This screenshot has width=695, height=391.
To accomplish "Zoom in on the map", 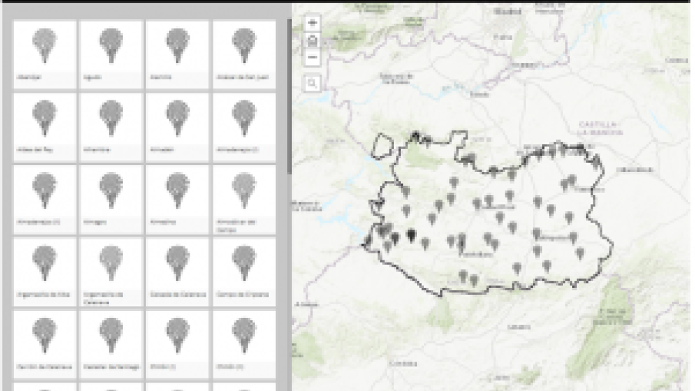I will tap(312, 22).
